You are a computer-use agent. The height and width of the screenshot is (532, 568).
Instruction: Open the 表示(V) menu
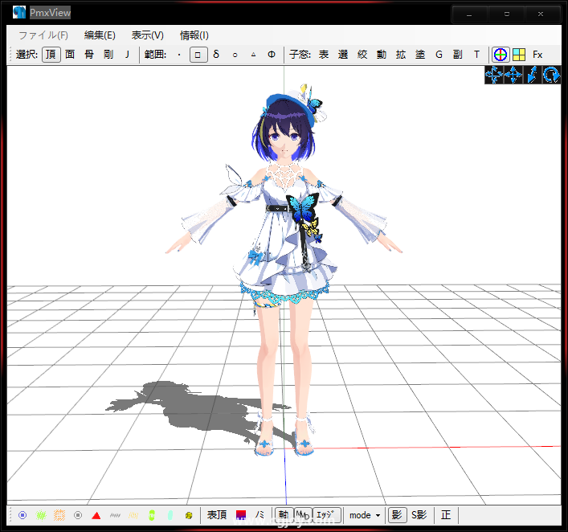147,35
